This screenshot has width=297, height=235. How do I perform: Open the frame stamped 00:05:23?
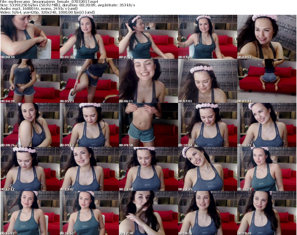pos(89,81)
